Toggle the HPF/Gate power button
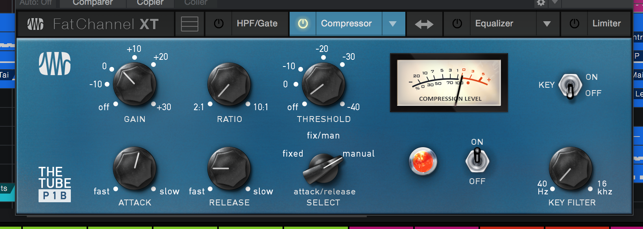 click(x=218, y=24)
